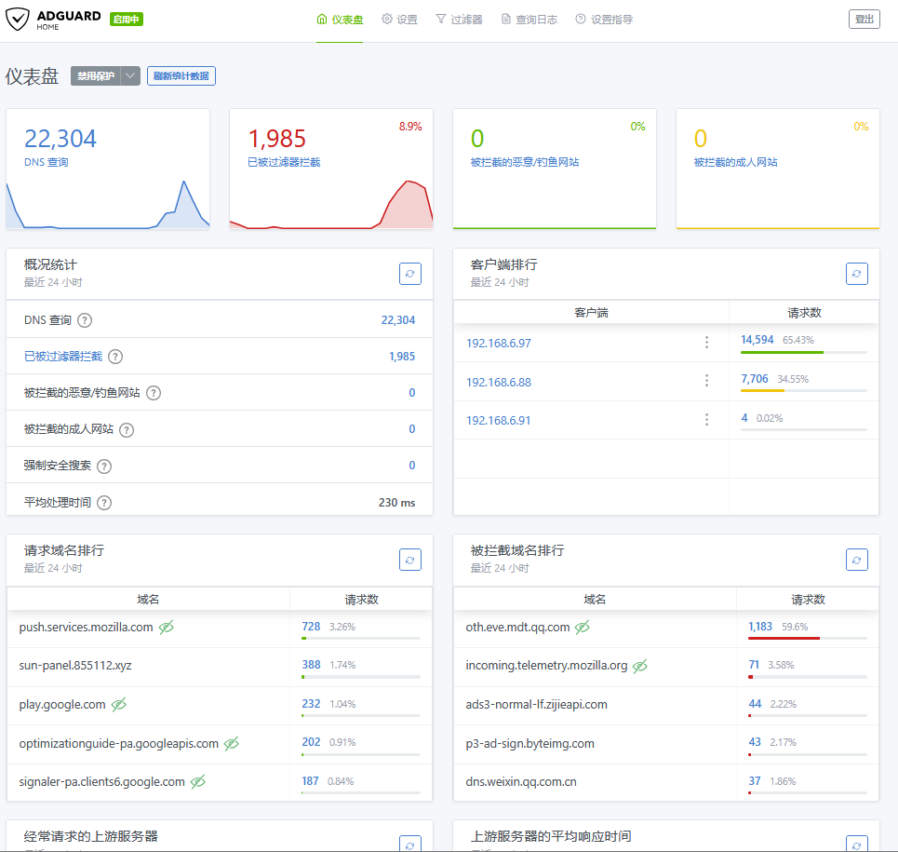The height and width of the screenshot is (852, 898).
Task: Click the 刷新统计数据 button
Action: (181, 76)
